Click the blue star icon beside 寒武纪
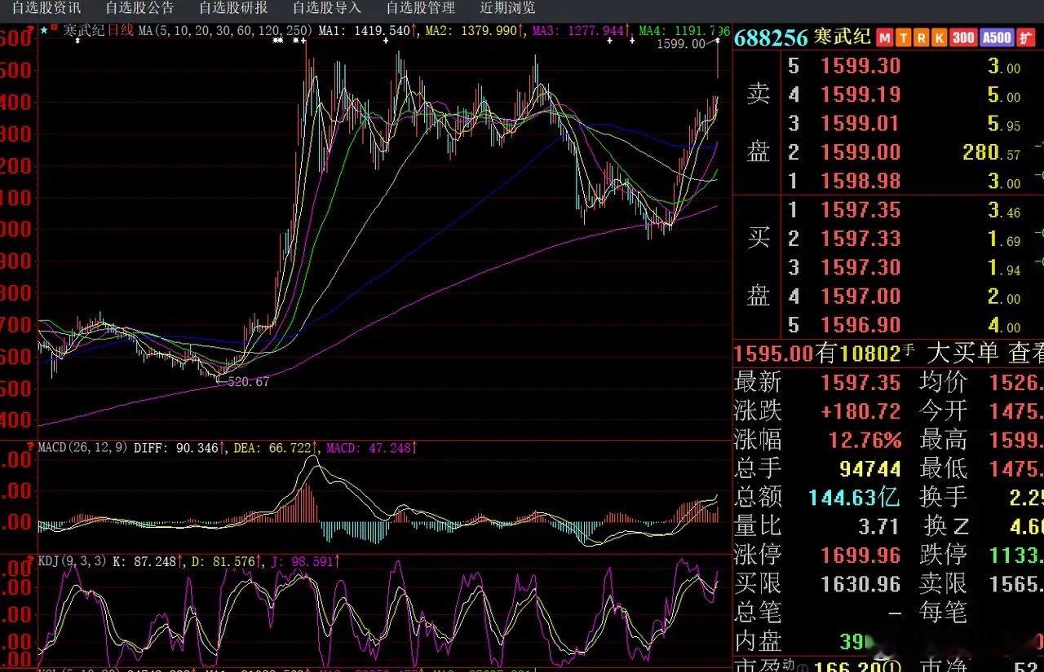This screenshot has width=1044, height=672. 43,31
